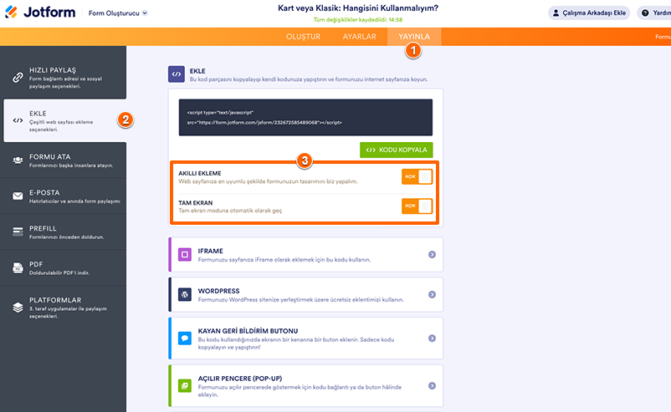
Task: Open the PREFILL sidebar section
Action: point(63,232)
